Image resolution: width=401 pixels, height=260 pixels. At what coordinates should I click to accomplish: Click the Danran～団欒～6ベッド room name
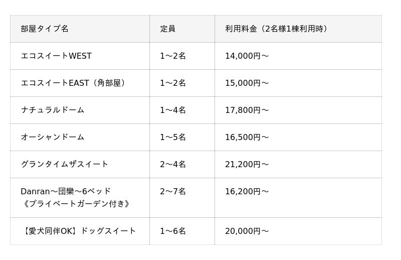point(66,191)
